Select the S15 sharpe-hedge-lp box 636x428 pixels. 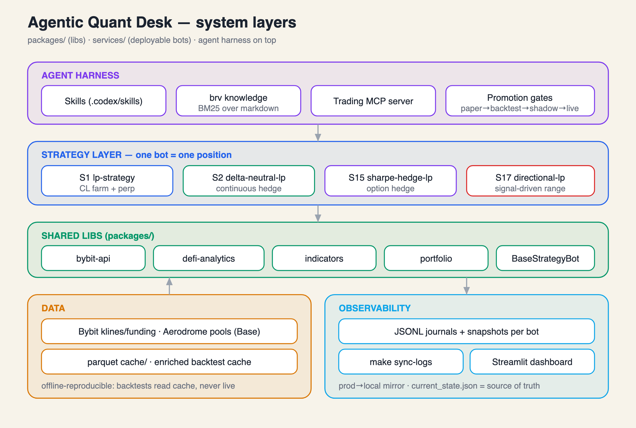pyautogui.click(x=390, y=181)
